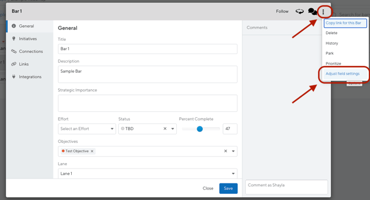
Task: Click the Percent Complete slider handle
Action: pos(199,129)
